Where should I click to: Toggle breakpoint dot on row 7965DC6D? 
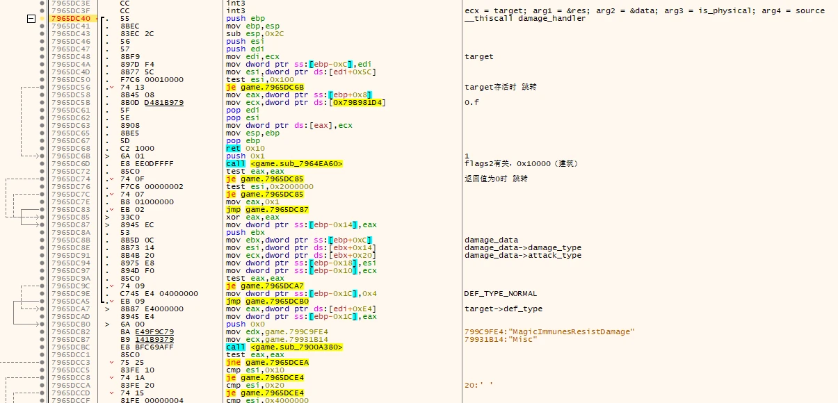(x=43, y=164)
